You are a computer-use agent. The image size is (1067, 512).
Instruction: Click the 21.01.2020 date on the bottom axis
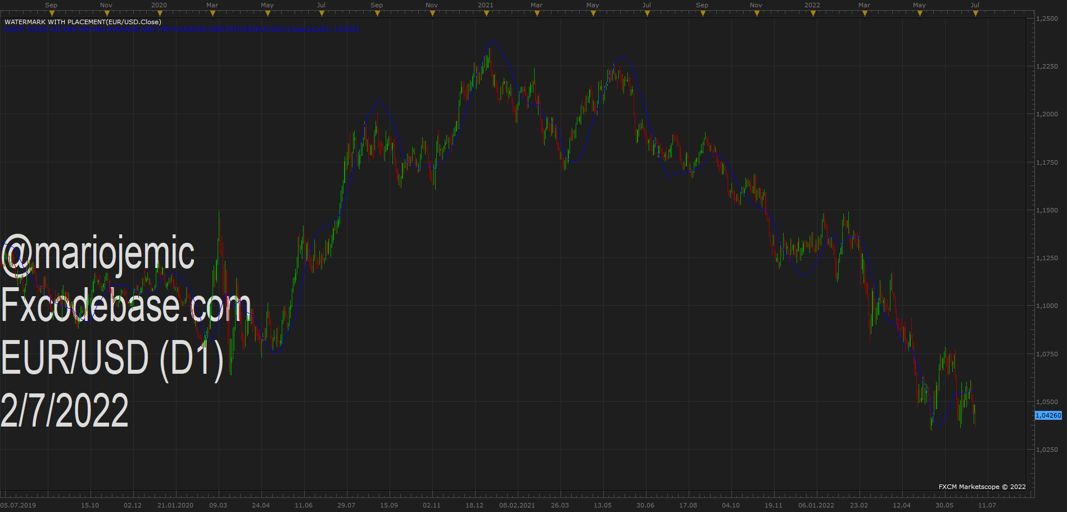pyautogui.click(x=175, y=505)
